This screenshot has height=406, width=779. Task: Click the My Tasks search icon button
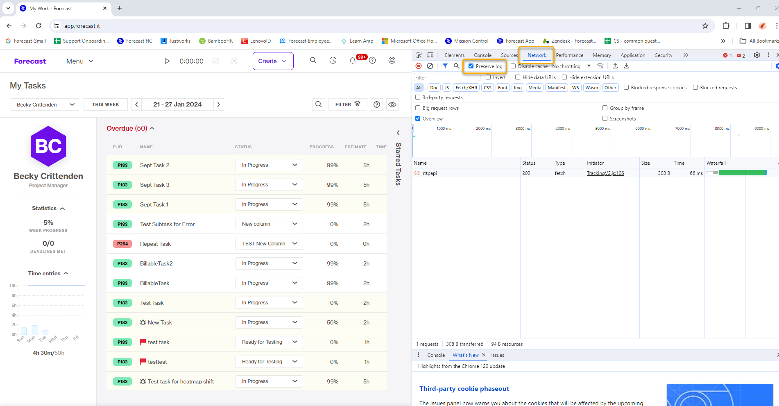319,104
